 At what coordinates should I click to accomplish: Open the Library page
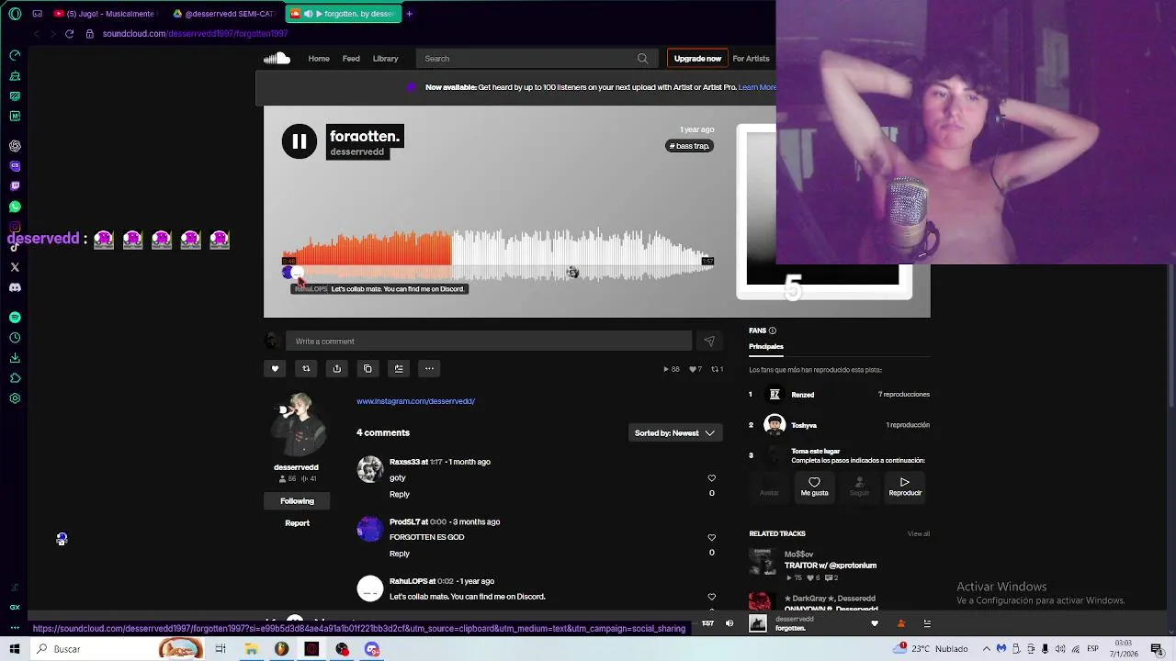385,59
